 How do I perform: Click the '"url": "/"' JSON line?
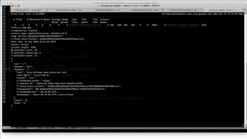click(20, 64)
